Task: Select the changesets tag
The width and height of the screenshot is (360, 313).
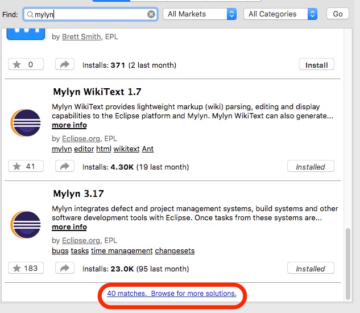Action: (x=175, y=251)
